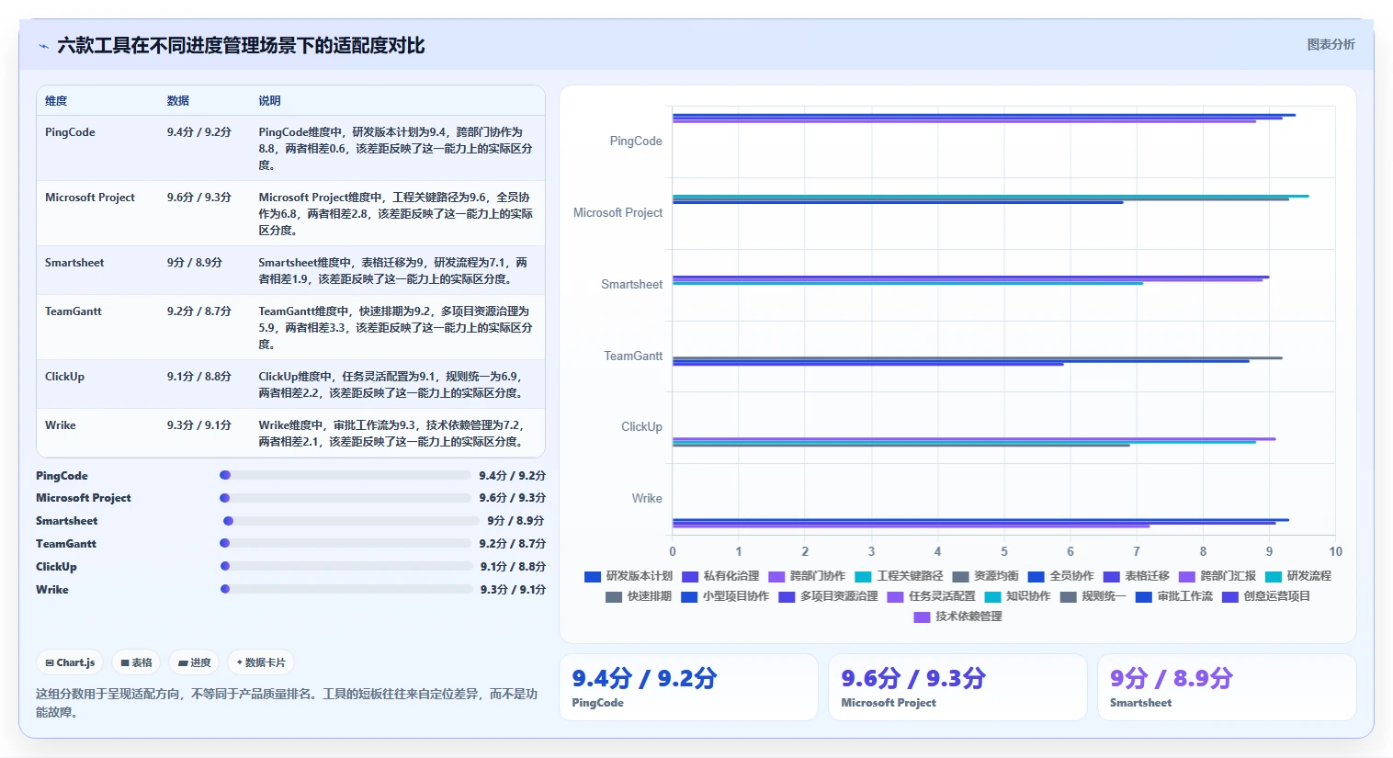The image size is (1393, 758).
Task: Toggle the 跨部门协作 legend series
Action: pyautogui.click(x=807, y=576)
